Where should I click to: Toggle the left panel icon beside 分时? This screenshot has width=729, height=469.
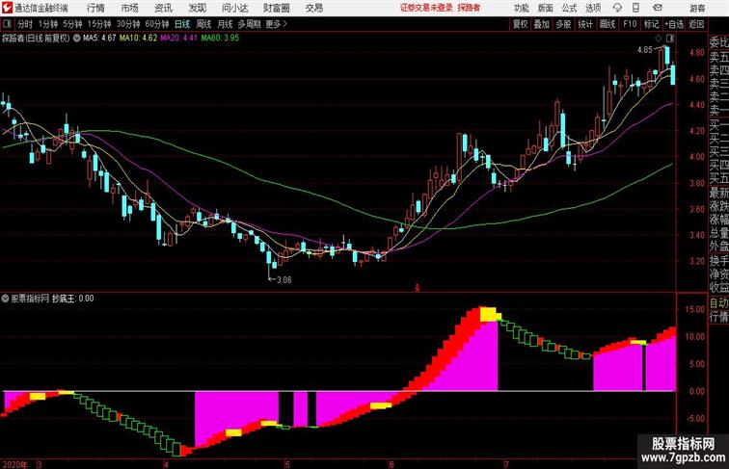(x=7, y=24)
